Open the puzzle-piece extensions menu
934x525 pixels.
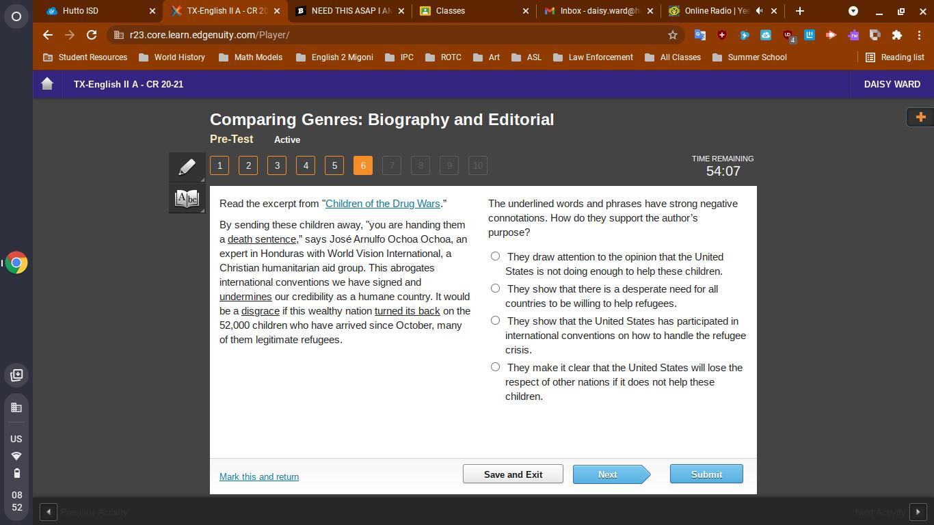coord(896,35)
